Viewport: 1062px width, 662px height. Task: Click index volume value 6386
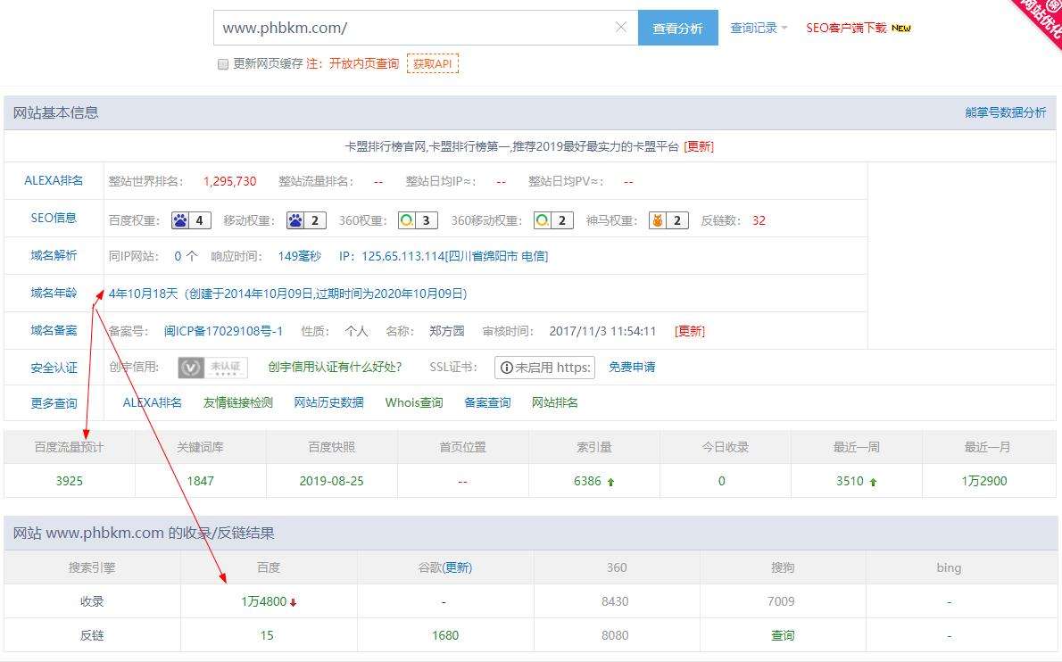tap(587, 481)
